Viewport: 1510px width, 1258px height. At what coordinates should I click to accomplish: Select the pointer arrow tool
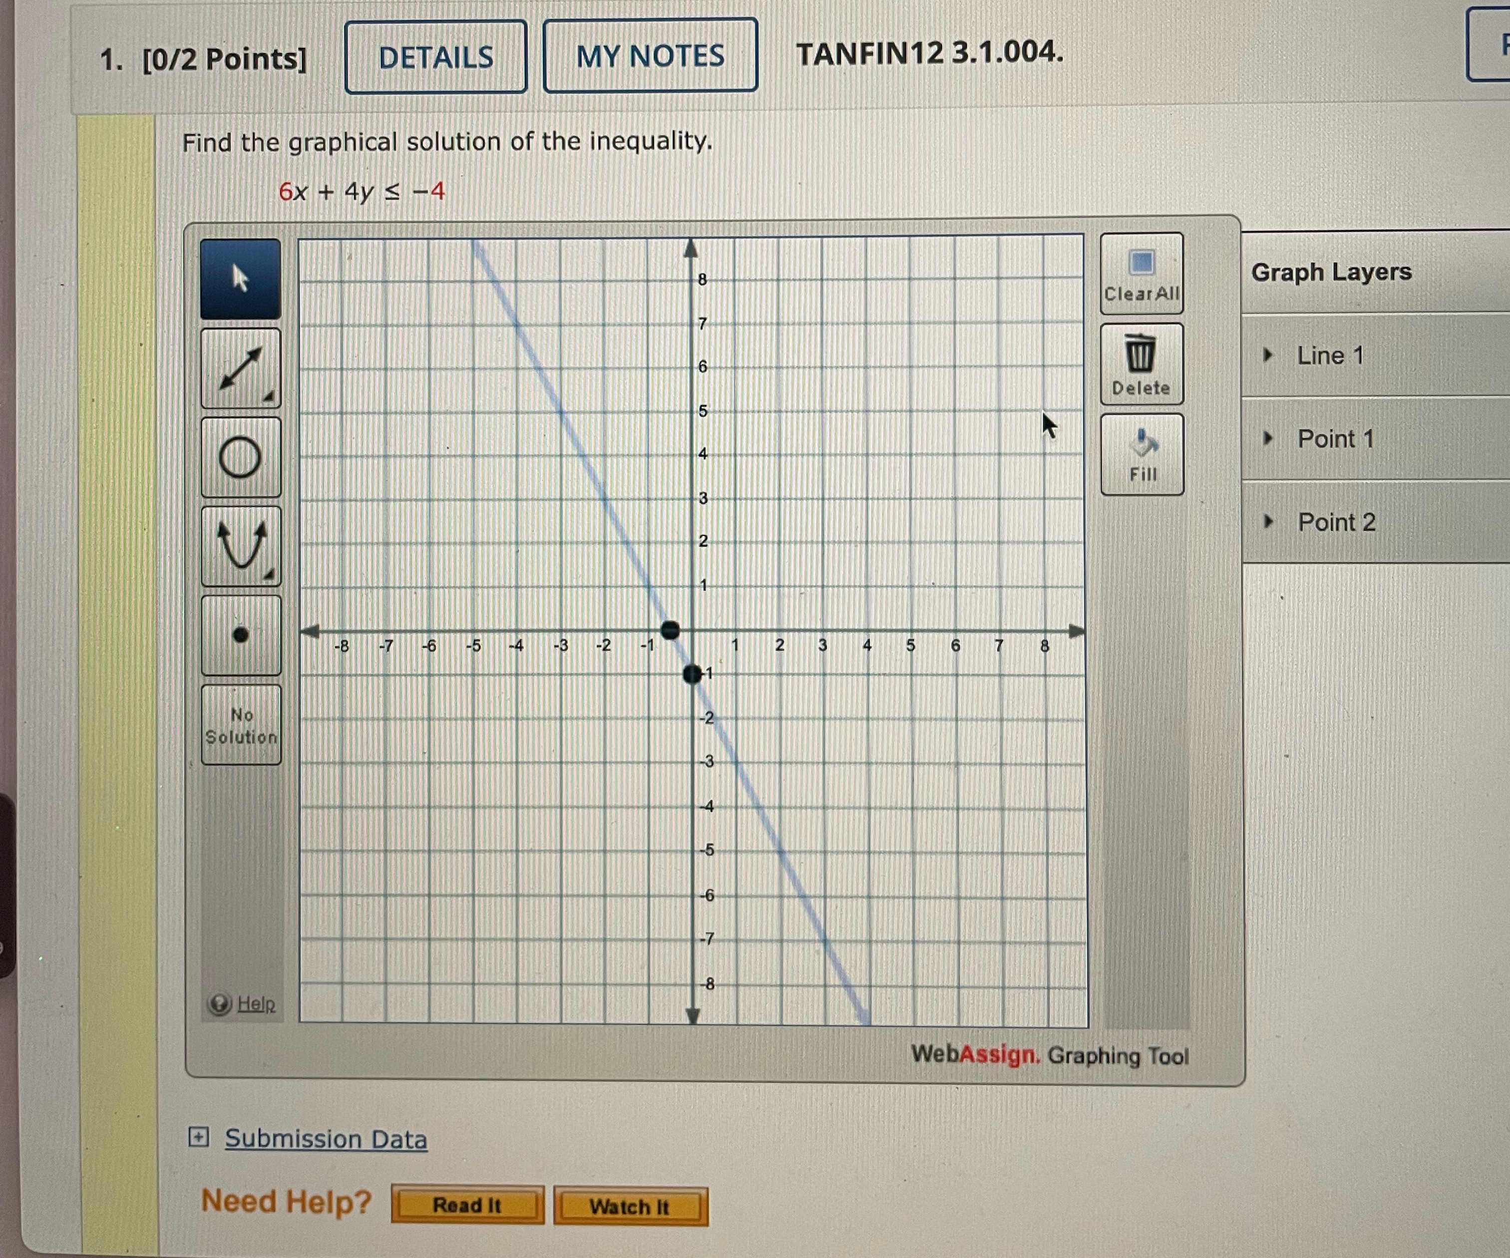pyautogui.click(x=240, y=279)
